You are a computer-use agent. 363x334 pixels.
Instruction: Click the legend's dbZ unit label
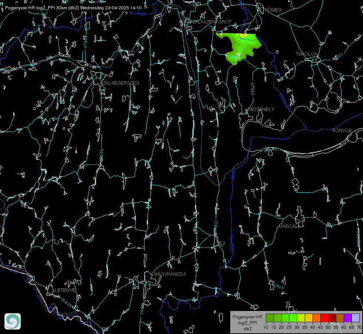coord(247,329)
